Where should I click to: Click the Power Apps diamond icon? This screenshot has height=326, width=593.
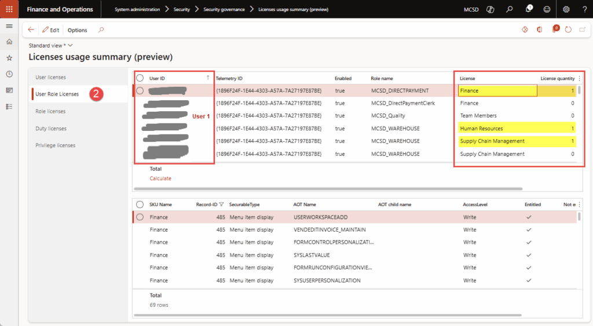pos(525,30)
